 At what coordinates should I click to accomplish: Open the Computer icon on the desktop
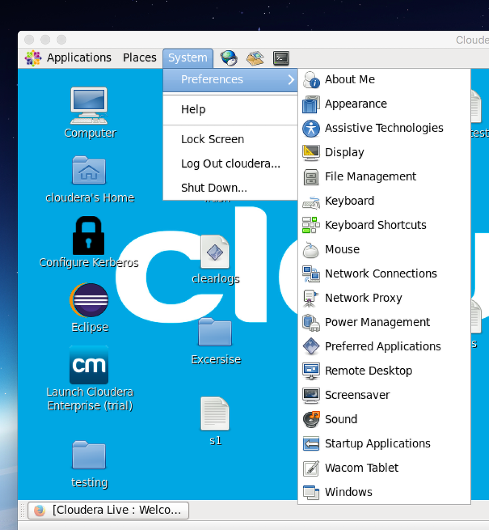89,106
